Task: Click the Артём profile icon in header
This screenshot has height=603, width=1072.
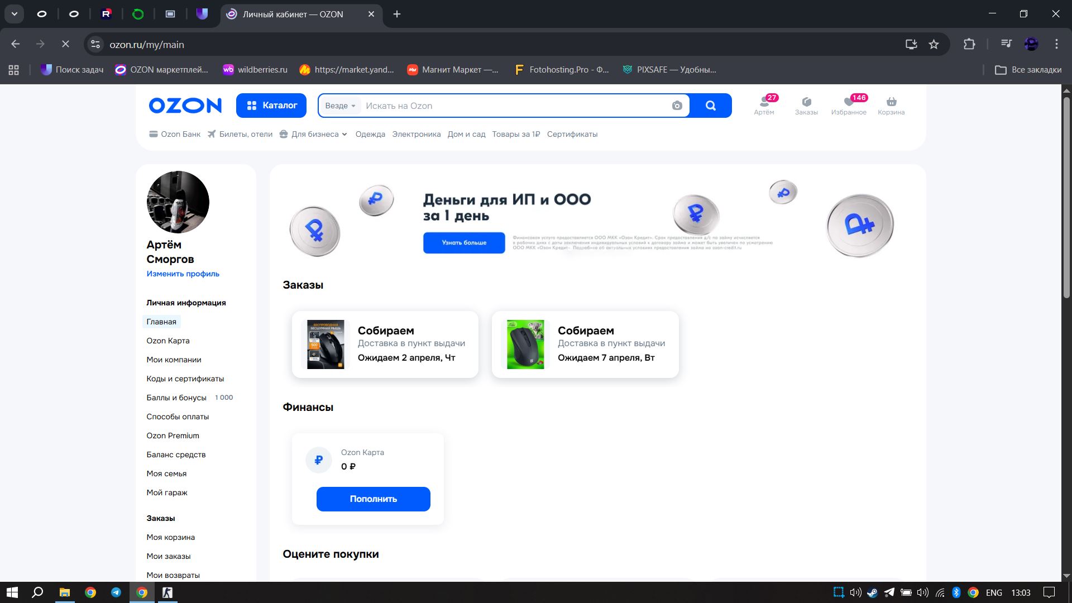Action: click(764, 105)
